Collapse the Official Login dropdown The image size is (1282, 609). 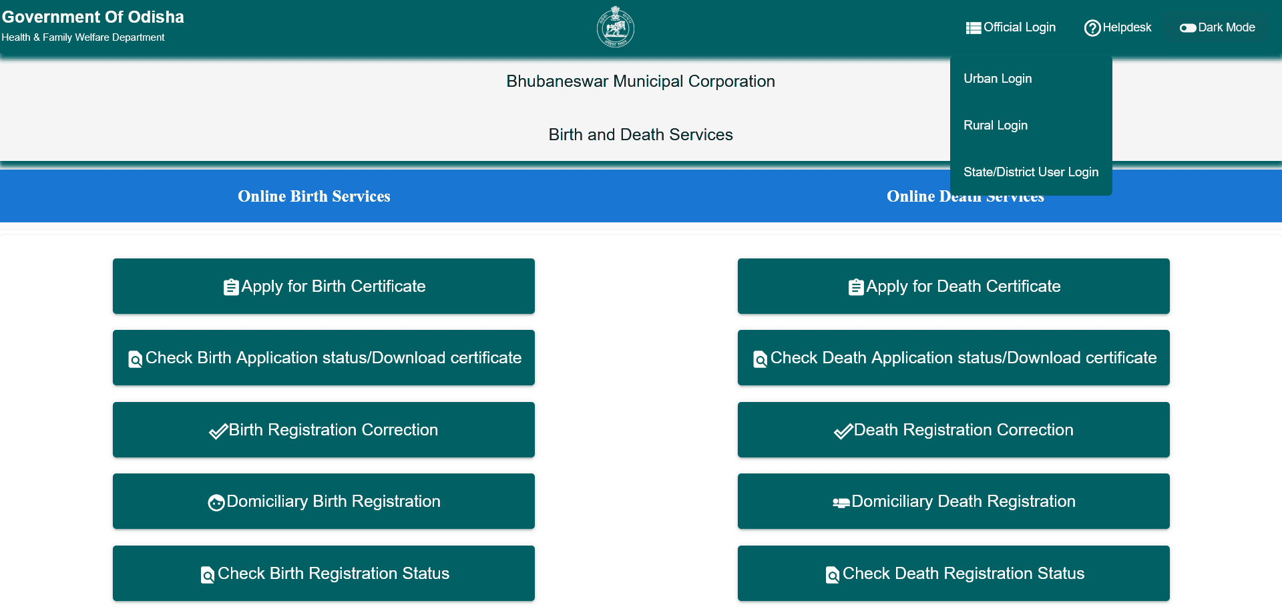1019,27
